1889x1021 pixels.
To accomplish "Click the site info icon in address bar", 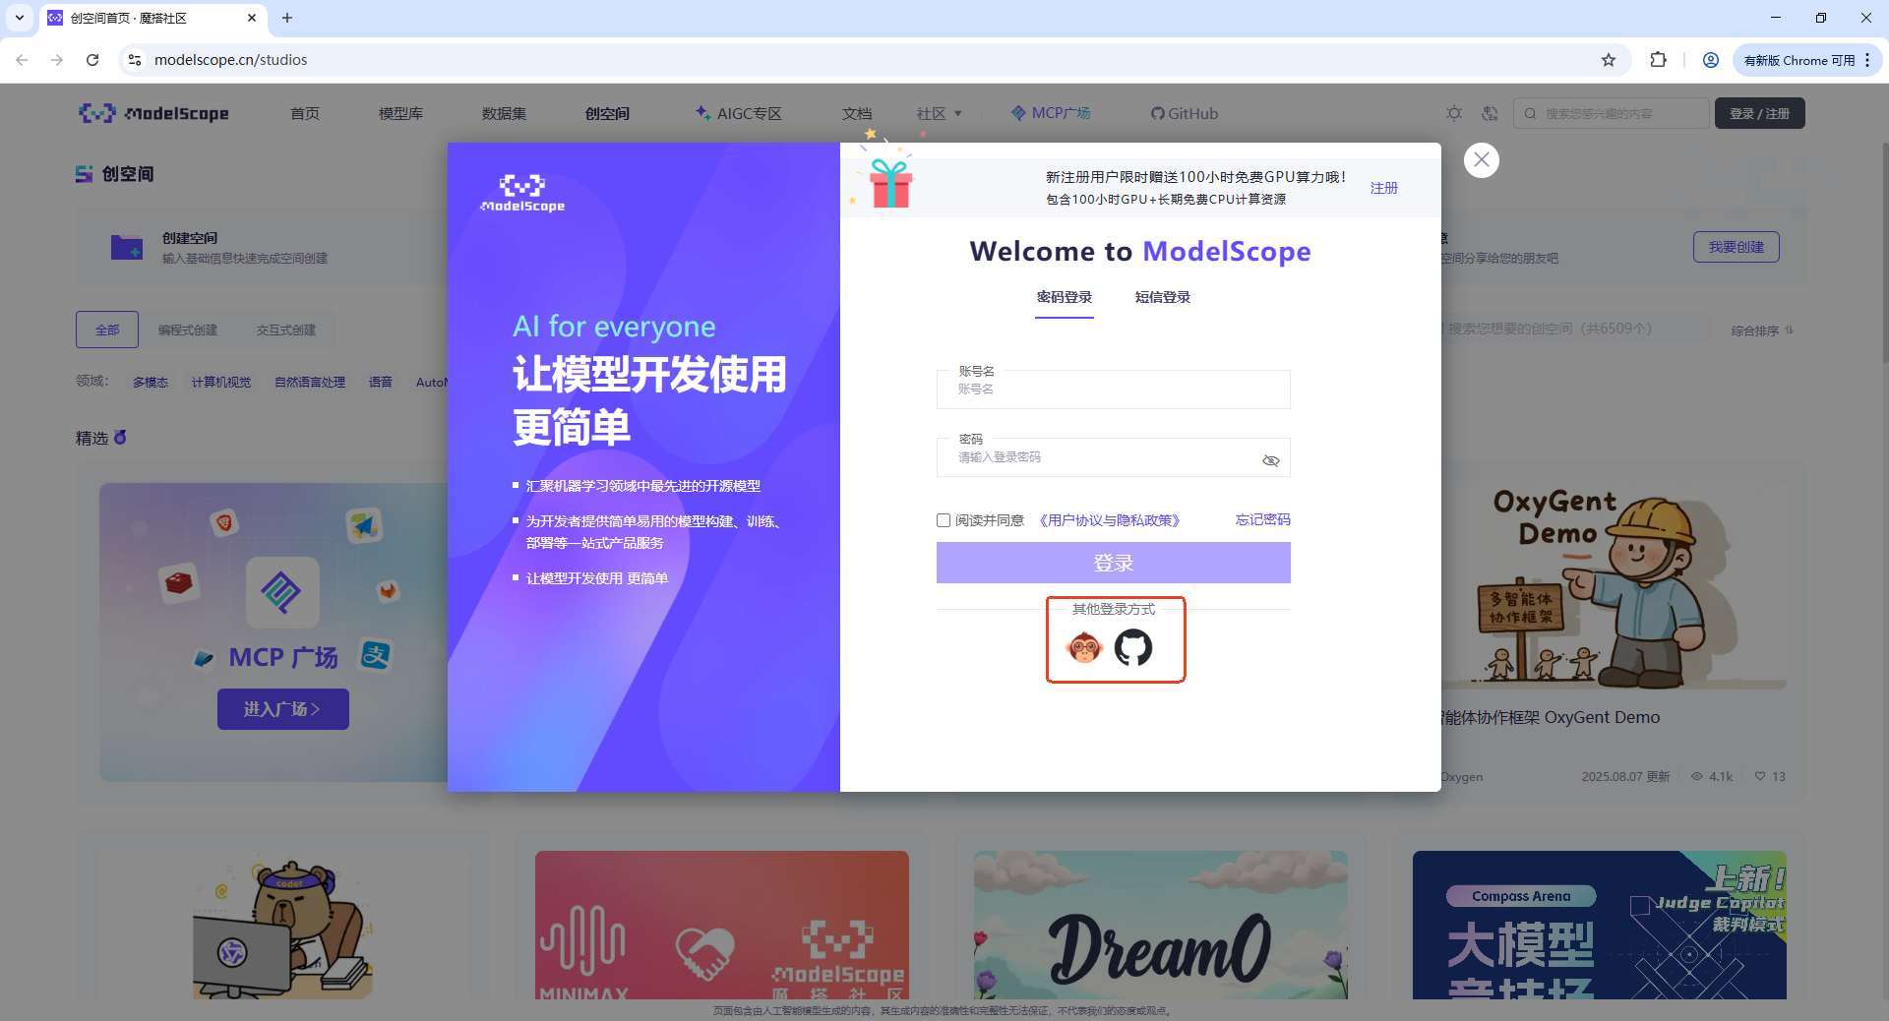I will tap(135, 60).
